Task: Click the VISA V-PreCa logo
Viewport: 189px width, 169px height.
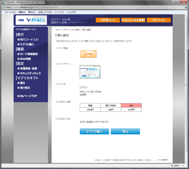Action: click(31, 20)
